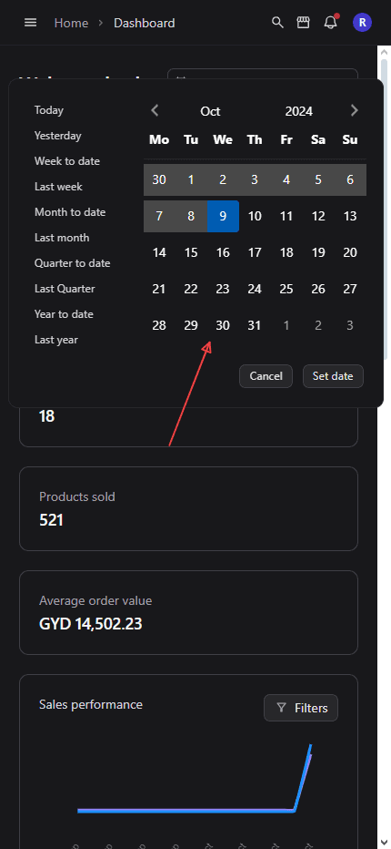Follow the Home breadcrumb link
The image size is (391, 849).
(x=72, y=23)
